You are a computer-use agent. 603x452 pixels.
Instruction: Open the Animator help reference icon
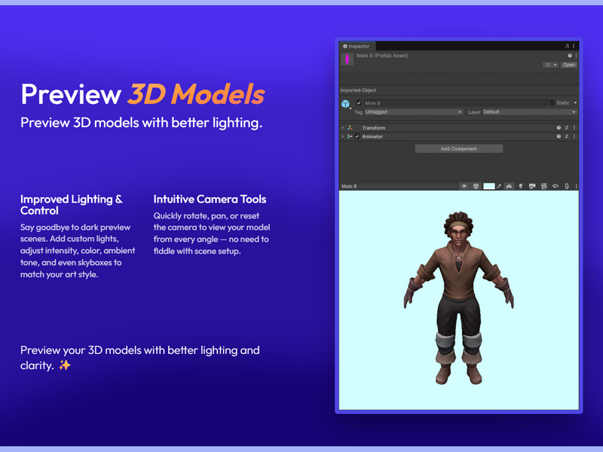click(559, 136)
